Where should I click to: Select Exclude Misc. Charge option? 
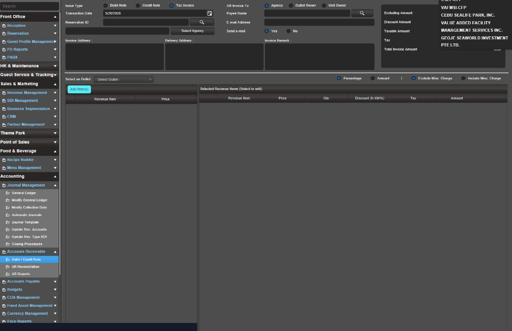point(413,78)
